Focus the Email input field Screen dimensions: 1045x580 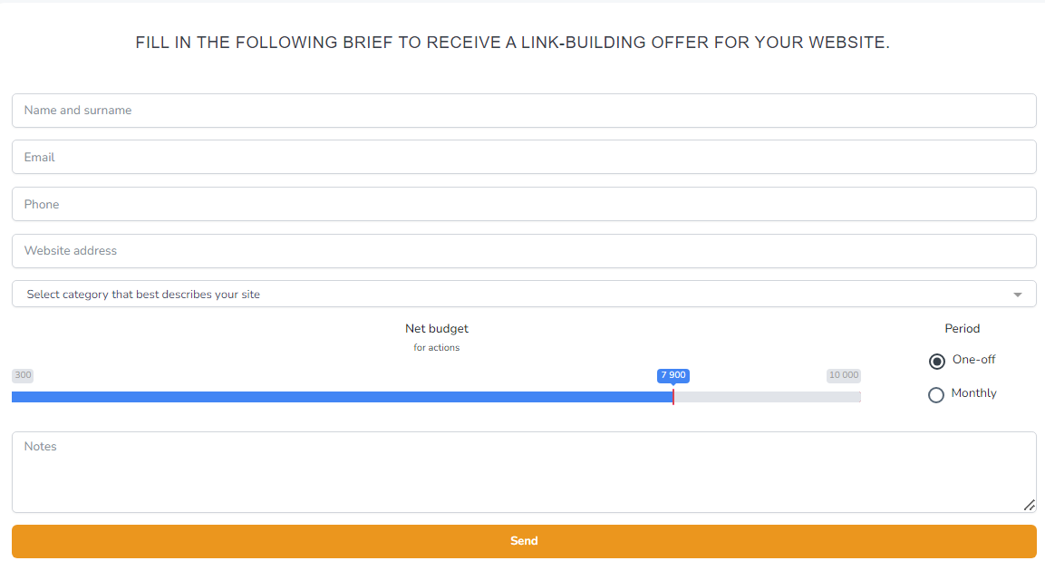click(523, 157)
